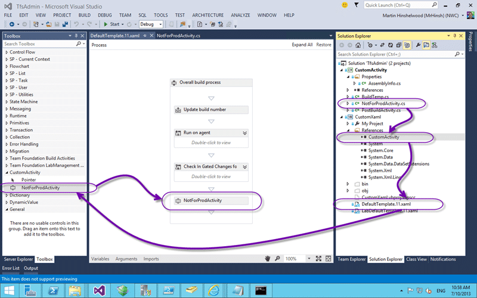Click the Quick Launch search box
Viewport: 477px width, 298px height.
click(401, 5)
